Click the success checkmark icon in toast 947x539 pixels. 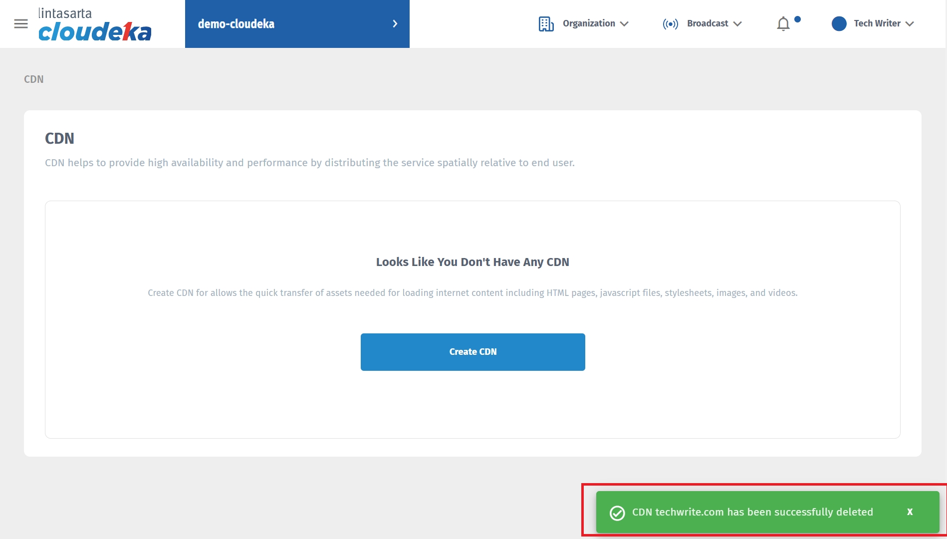pyautogui.click(x=617, y=513)
